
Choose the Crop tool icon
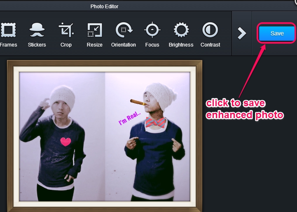pyautogui.click(x=66, y=30)
